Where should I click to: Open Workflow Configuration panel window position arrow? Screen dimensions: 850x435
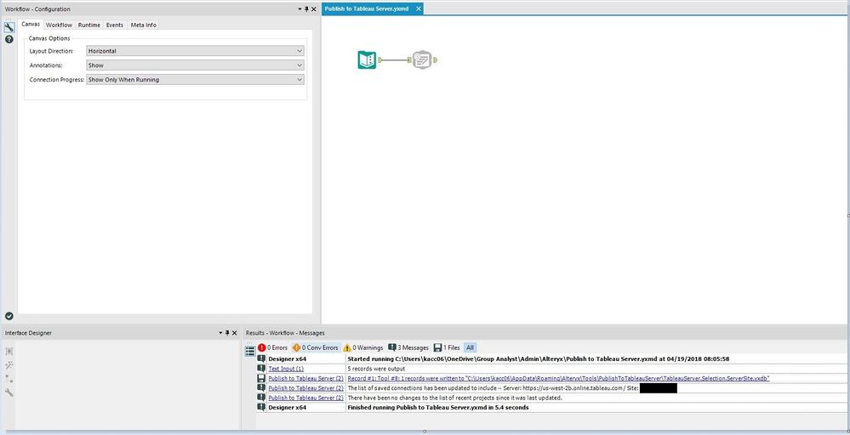pos(299,9)
